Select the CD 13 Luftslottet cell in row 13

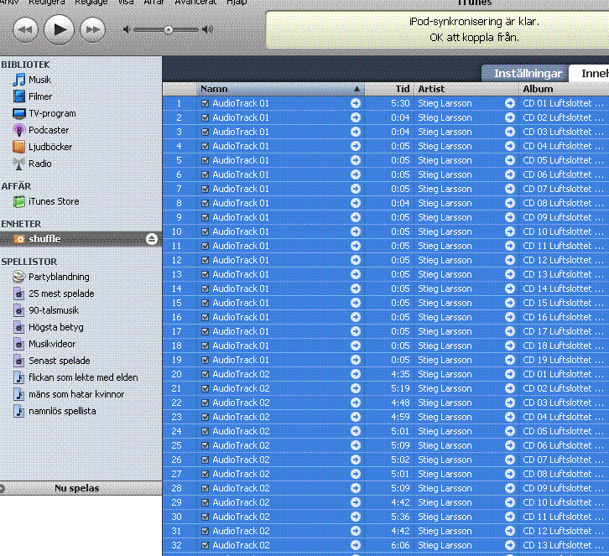[x=563, y=274]
